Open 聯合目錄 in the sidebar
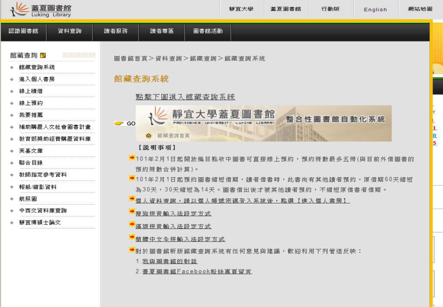The image size is (443, 307). (31, 163)
